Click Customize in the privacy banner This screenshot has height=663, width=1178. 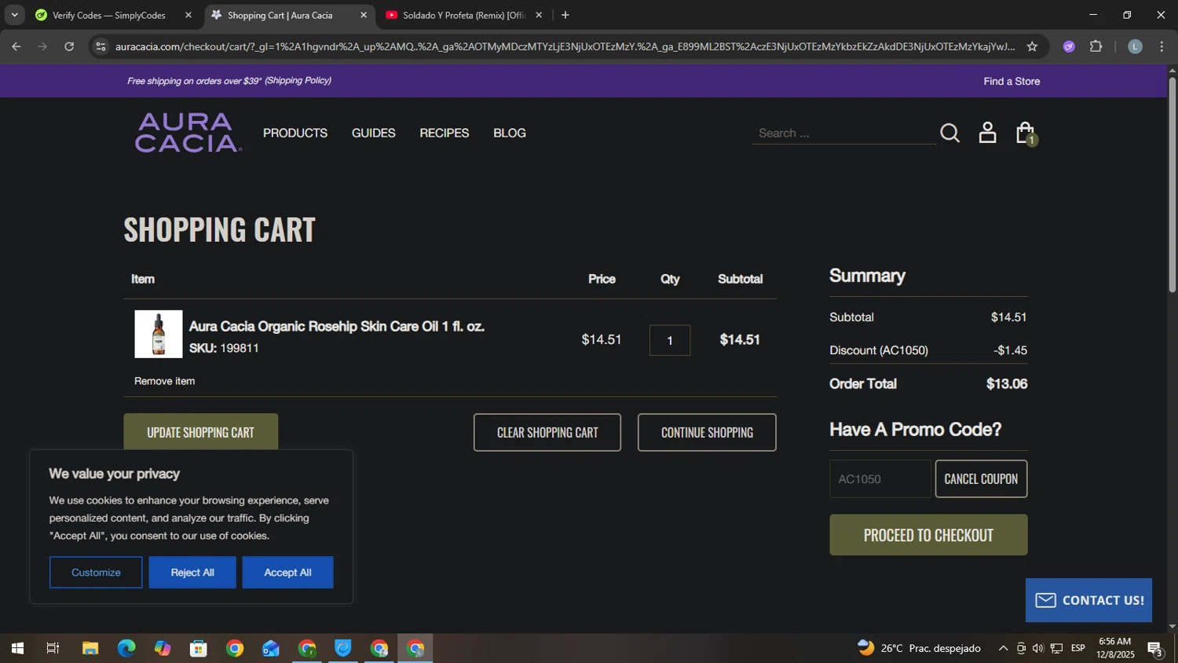[x=96, y=573]
